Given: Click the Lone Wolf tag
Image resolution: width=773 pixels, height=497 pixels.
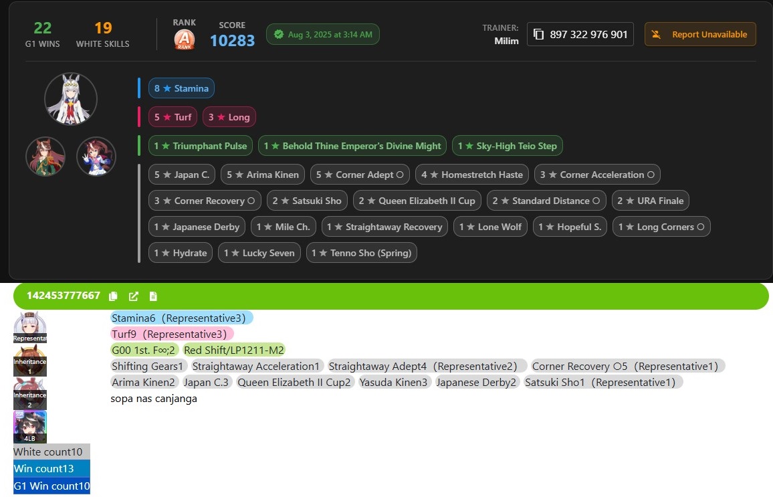Looking at the screenshot, I should (491, 227).
